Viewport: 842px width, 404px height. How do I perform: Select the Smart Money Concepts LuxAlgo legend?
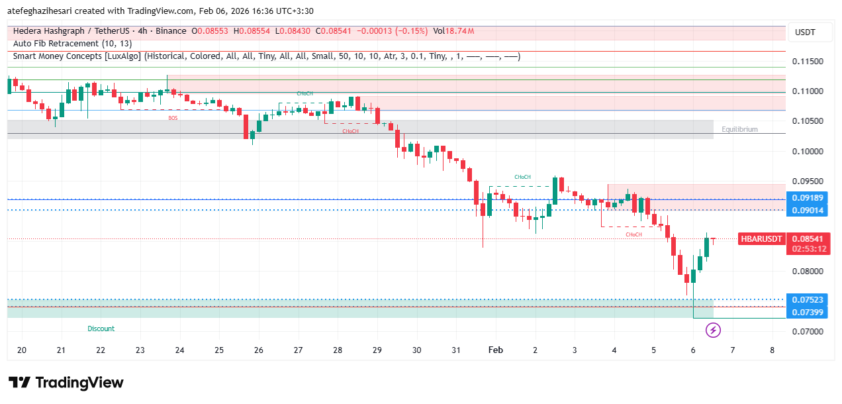pyautogui.click(x=266, y=56)
